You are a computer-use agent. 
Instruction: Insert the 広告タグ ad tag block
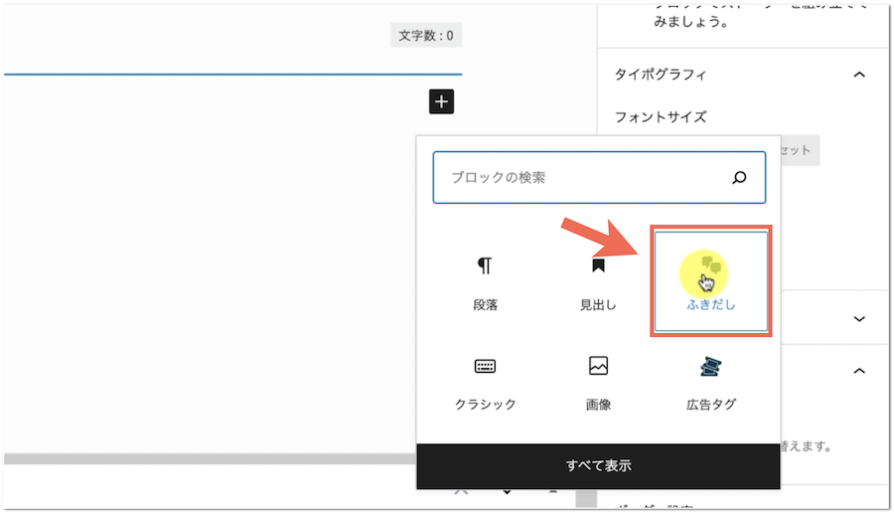[710, 382]
